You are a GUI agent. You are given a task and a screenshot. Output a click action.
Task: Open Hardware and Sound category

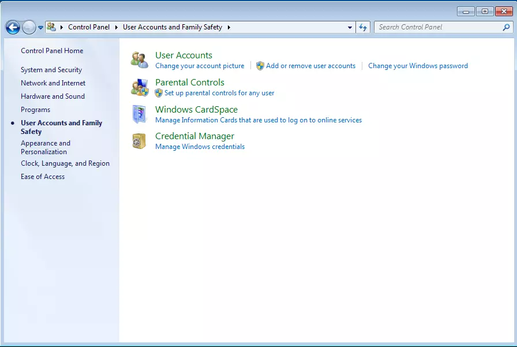(53, 96)
